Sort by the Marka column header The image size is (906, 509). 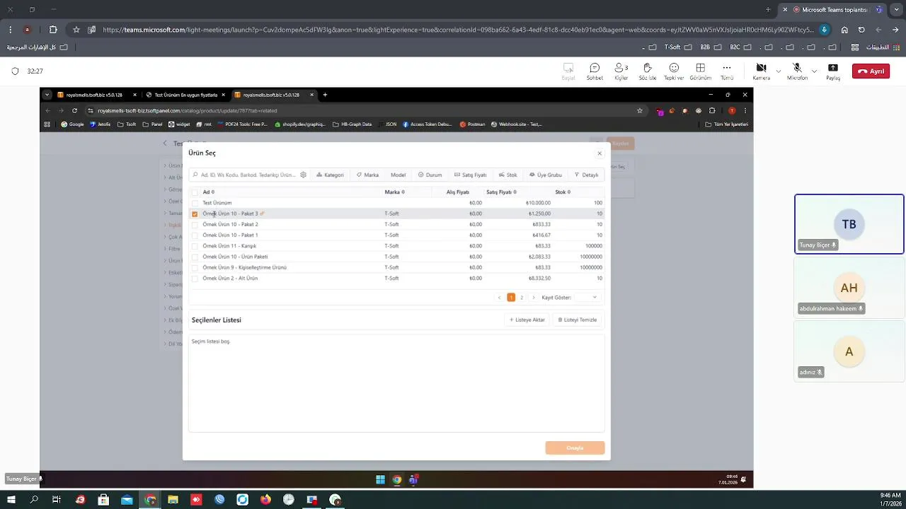coord(395,192)
